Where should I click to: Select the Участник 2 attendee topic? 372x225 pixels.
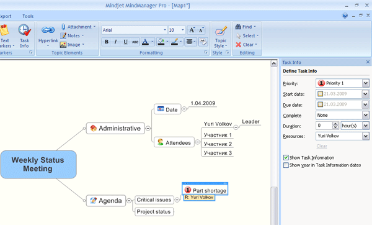[218, 144]
